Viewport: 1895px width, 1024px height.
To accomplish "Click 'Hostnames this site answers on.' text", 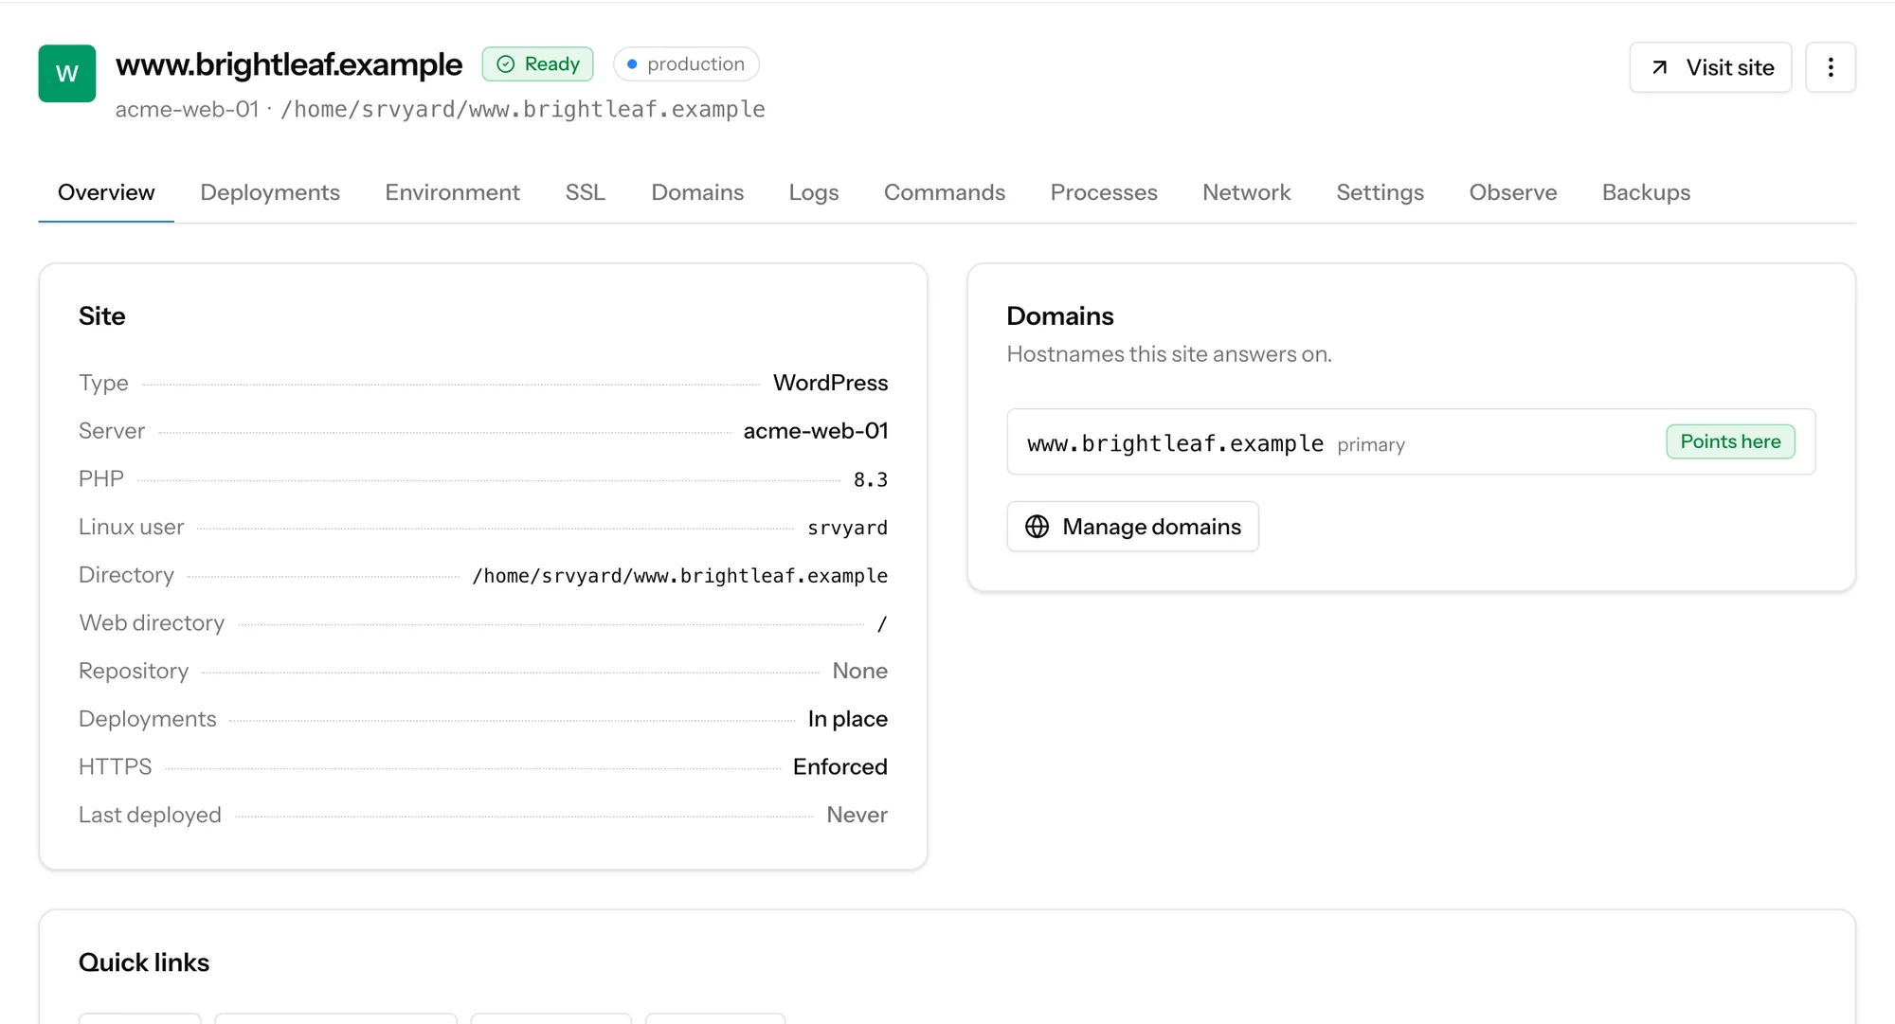I will [1169, 354].
